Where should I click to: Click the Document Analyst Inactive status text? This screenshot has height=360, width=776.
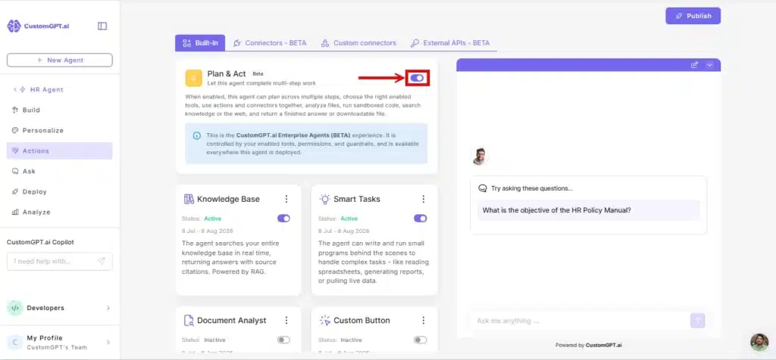coord(214,340)
